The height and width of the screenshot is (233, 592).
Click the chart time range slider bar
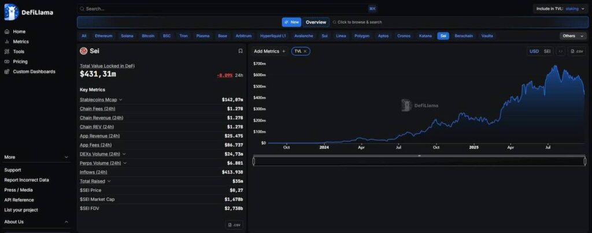[419, 161]
